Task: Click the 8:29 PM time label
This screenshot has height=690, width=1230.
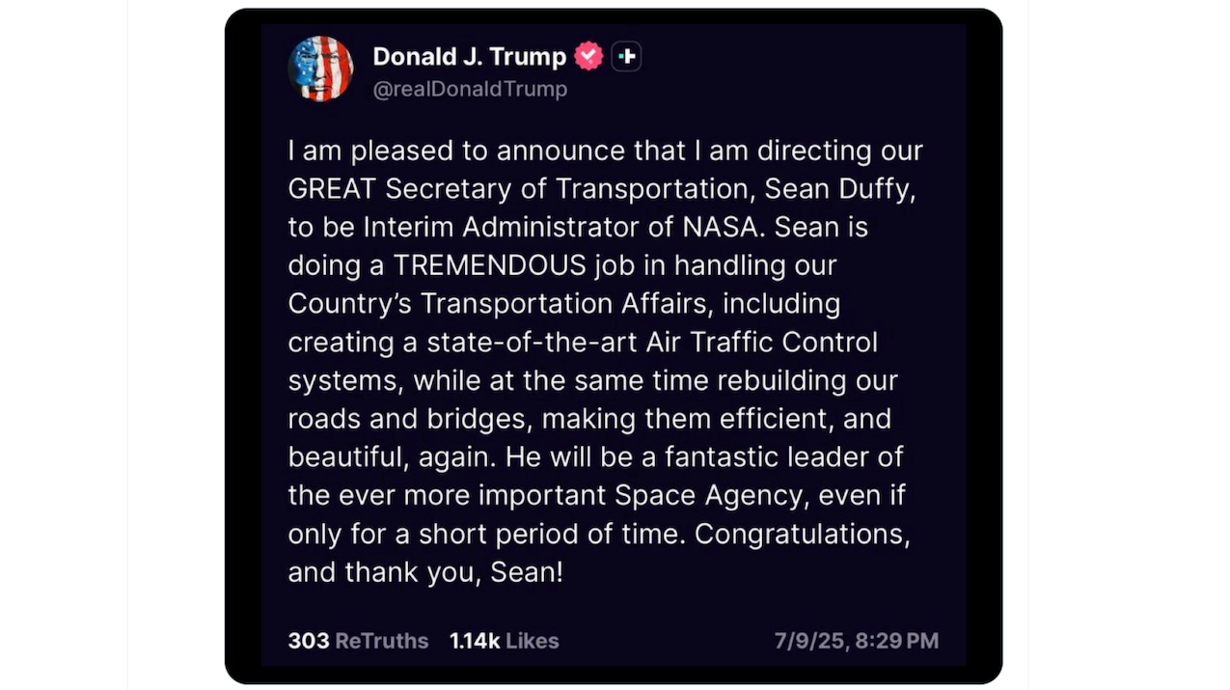Action: point(898,640)
